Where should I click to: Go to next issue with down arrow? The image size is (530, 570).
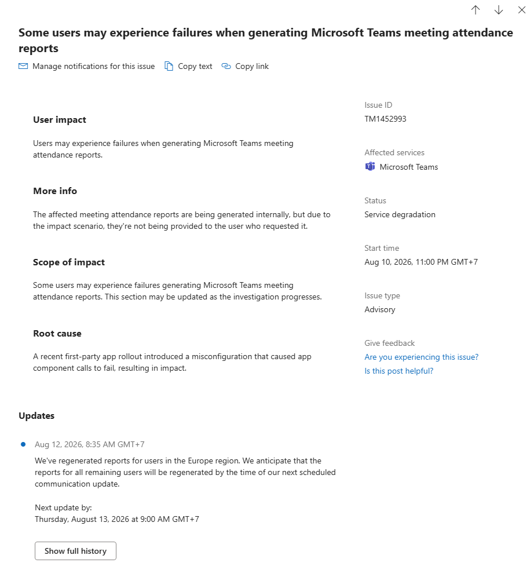(498, 10)
